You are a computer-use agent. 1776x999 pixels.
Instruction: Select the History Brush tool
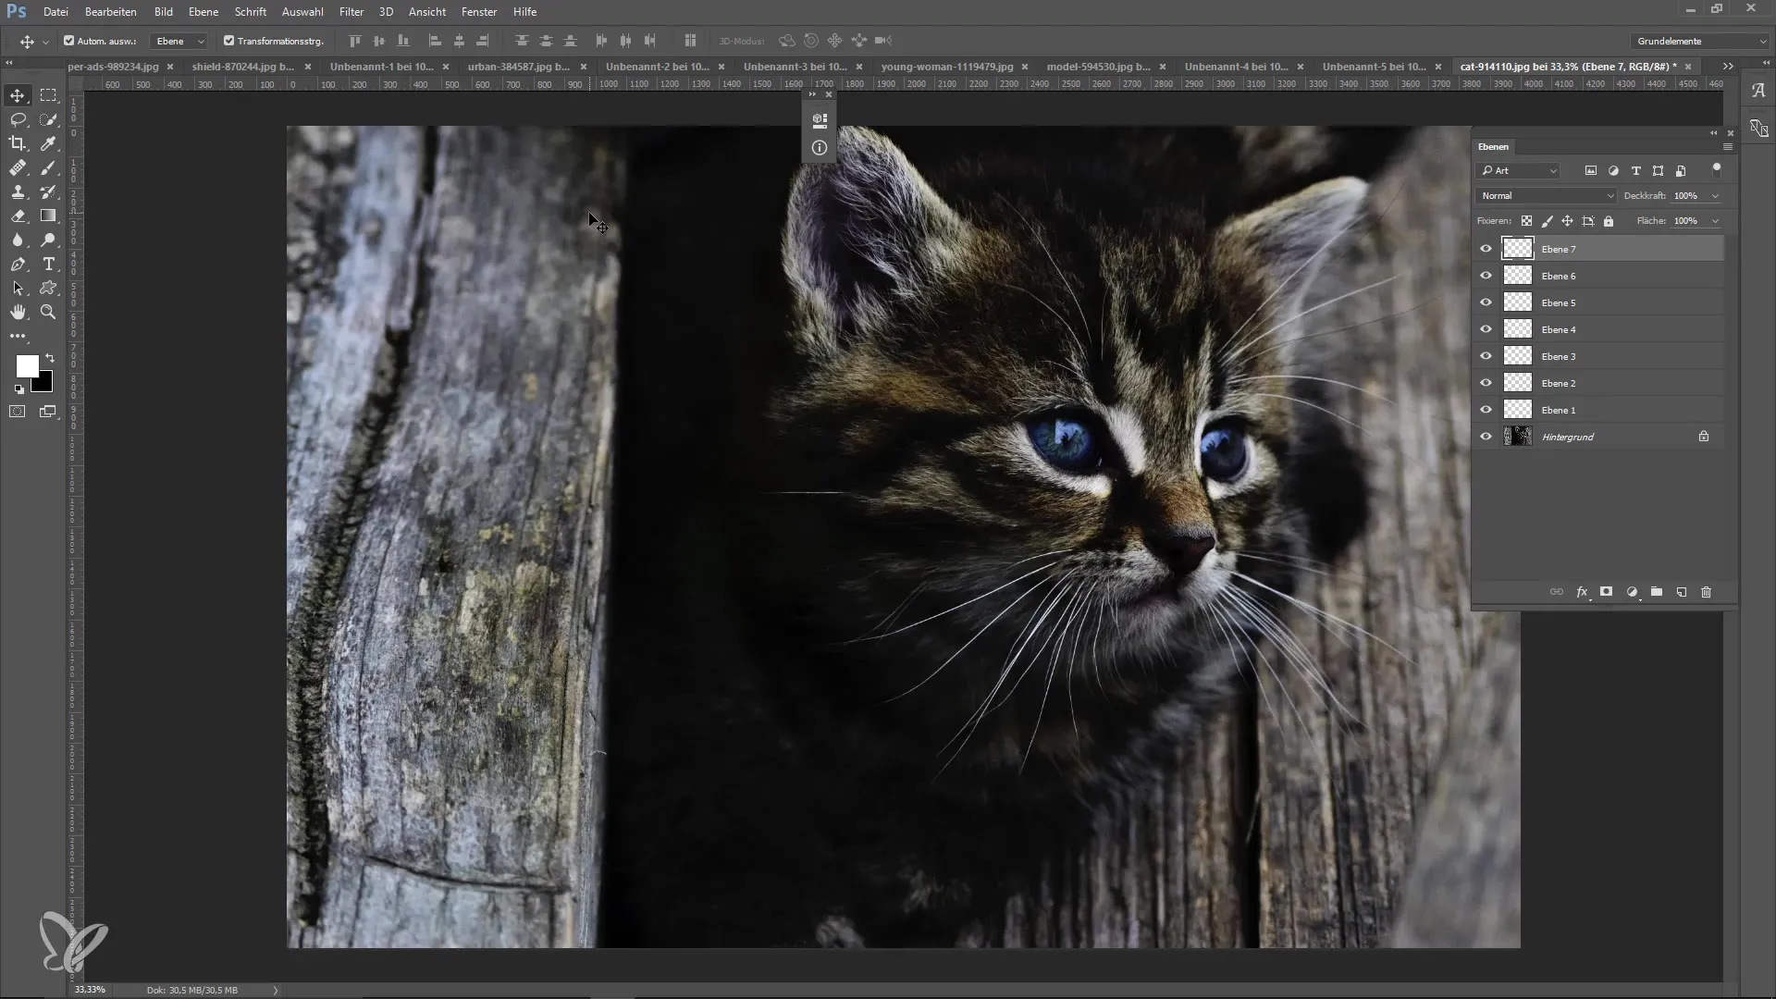pyautogui.click(x=48, y=191)
